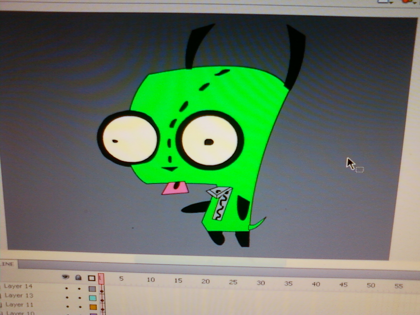This screenshot has height=315, width=420.
Task: Click the outline square icon in the timeline header
Action: 91,278
